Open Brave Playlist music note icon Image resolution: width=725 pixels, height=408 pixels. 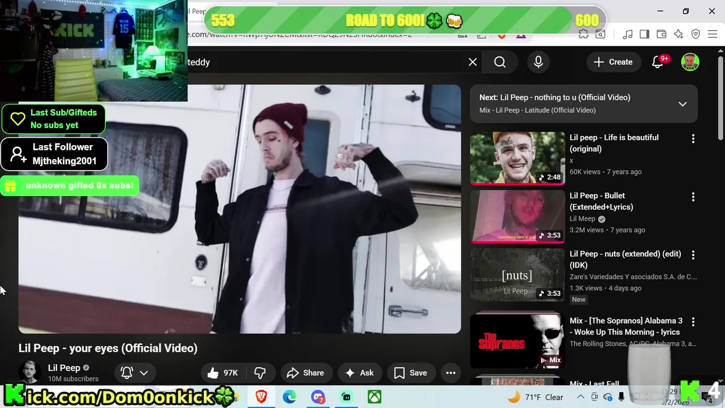click(628, 35)
